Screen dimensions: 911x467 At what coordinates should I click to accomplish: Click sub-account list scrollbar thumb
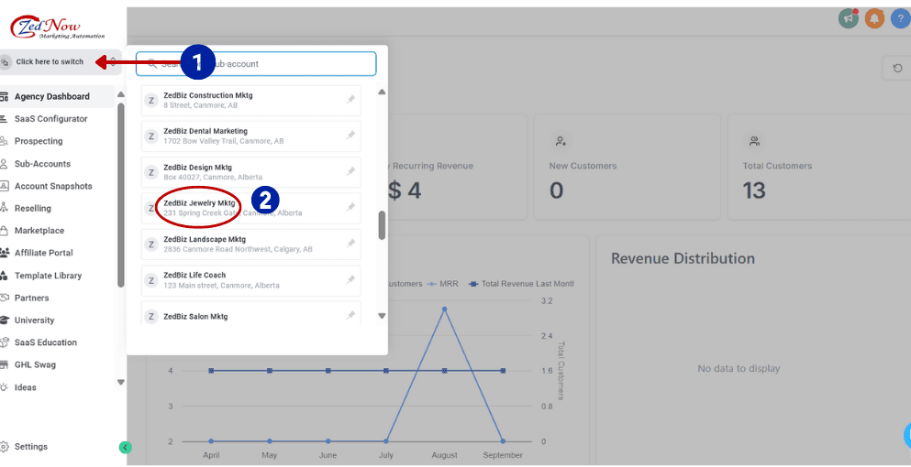point(382,225)
